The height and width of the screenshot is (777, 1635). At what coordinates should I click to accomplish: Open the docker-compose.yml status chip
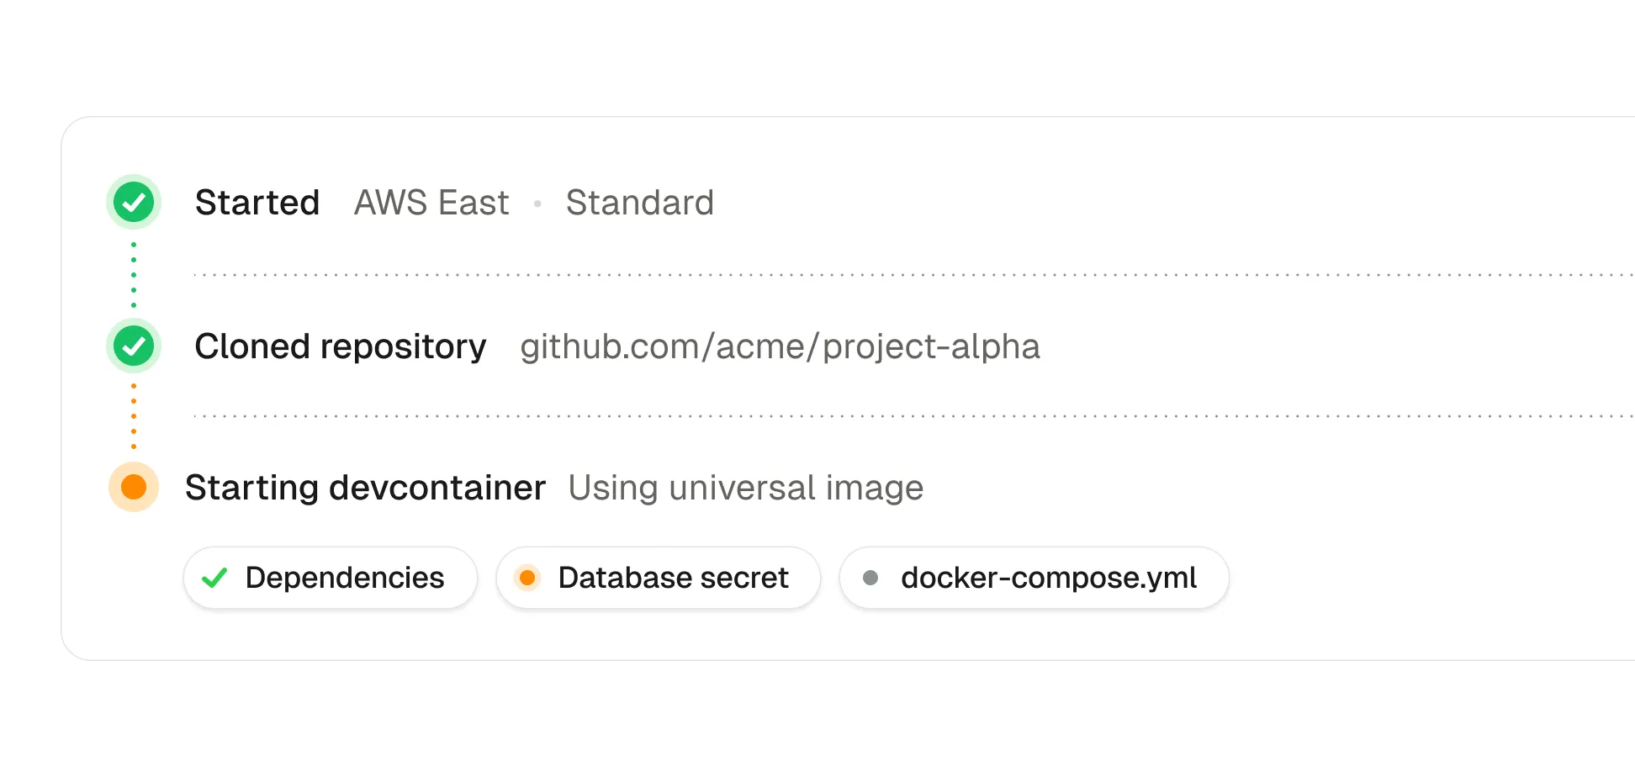pyautogui.click(x=1034, y=578)
